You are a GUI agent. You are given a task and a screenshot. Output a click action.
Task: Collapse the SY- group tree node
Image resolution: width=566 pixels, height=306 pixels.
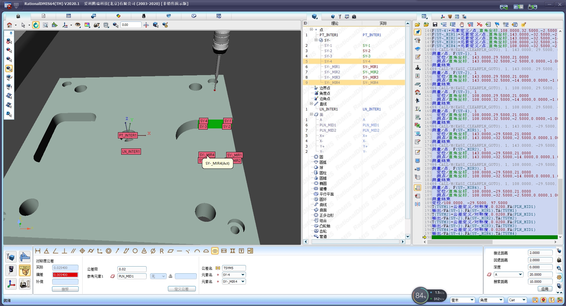click(x=316, y=40)
